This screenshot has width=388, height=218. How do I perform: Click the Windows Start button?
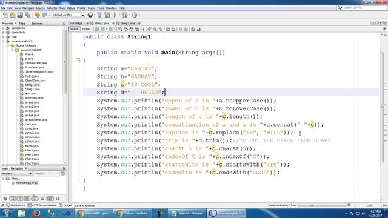(x=6, y=213)
